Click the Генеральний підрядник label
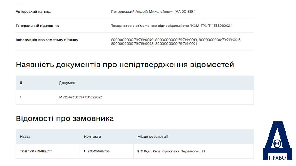This screenshot has height=166, width=296. pos(37,26)
